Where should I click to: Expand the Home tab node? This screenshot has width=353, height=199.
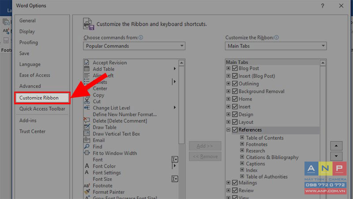click(x=228, y=99)
